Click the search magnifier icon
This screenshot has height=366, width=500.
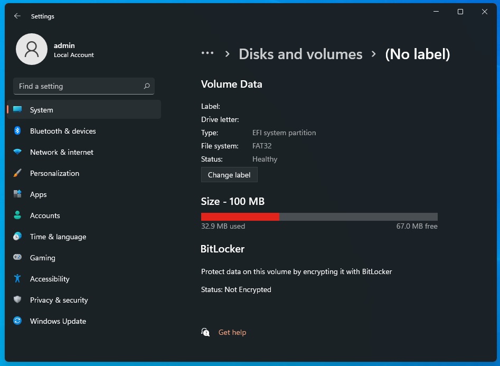click(x=147, y=86)
